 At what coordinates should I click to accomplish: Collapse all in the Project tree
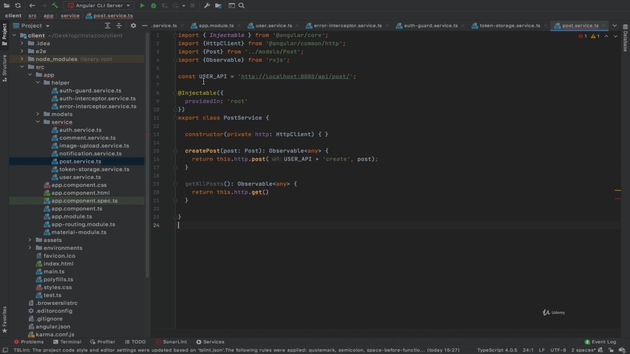tap(119, 26)
